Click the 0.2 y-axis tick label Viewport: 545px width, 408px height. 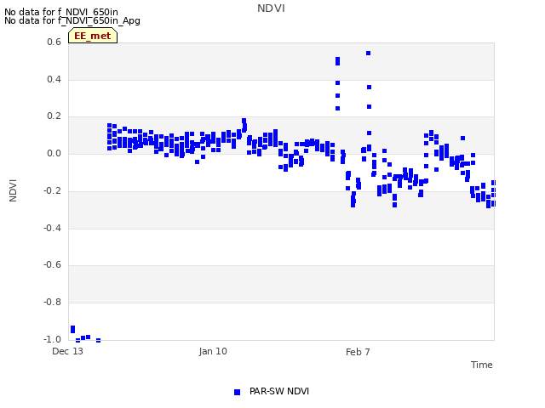pos(54,116)
